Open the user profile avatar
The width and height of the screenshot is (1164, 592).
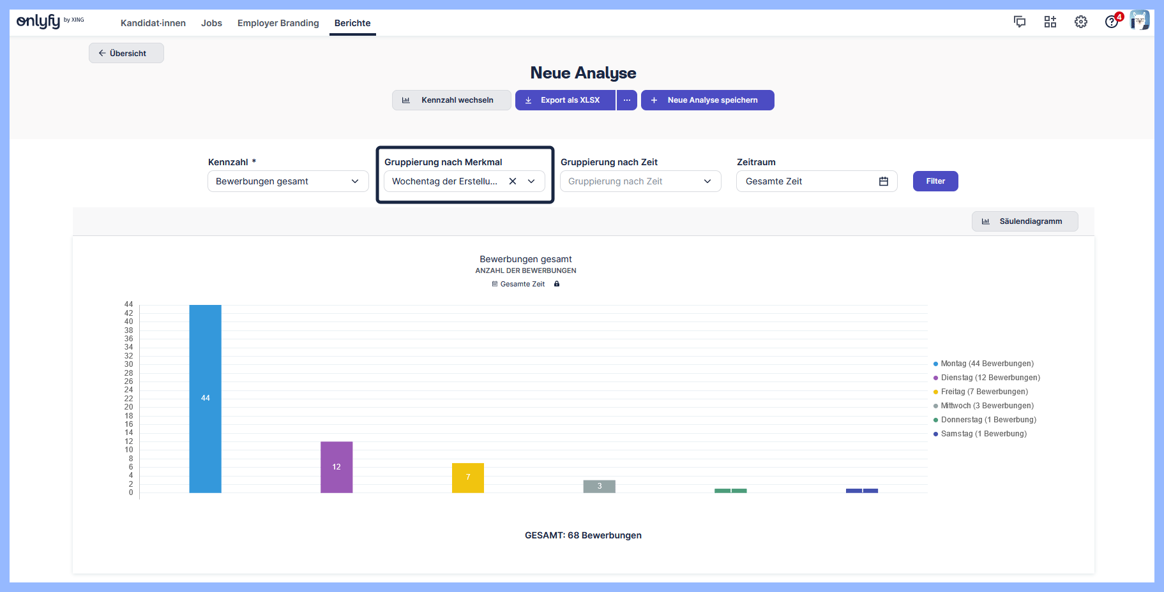1139,20
